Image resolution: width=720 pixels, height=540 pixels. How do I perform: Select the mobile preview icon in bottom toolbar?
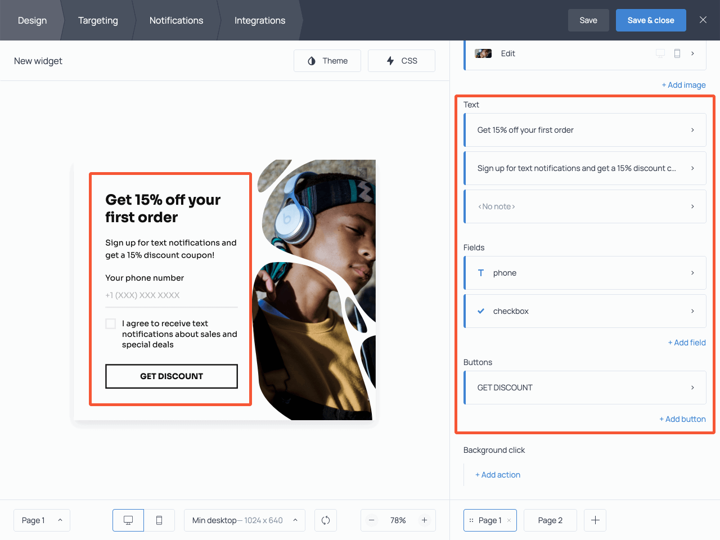point(160,520)
